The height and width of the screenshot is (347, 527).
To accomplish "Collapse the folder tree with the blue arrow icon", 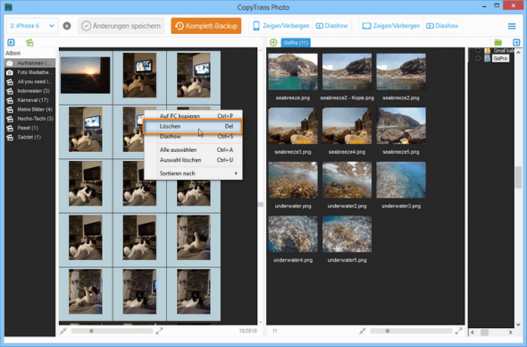I will point(516,42).
